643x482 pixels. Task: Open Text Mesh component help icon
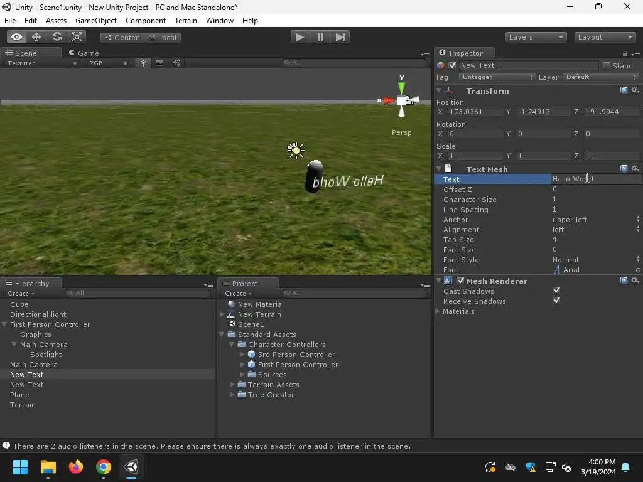[x=624, y=169]
